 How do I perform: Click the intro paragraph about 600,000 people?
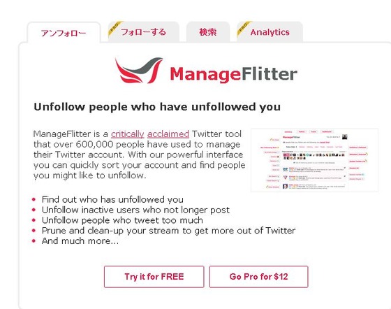[140, 154]
